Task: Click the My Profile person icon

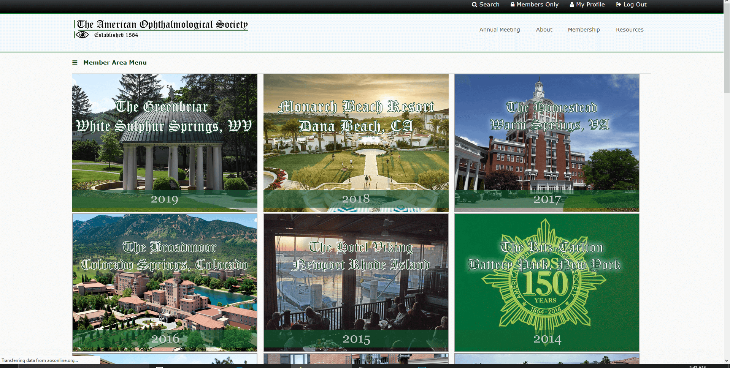Action: 572,5
